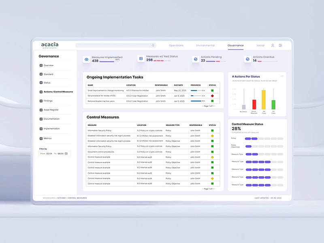Open the filter settings sliders icon
Screen dimensions: 324x243
280,45
